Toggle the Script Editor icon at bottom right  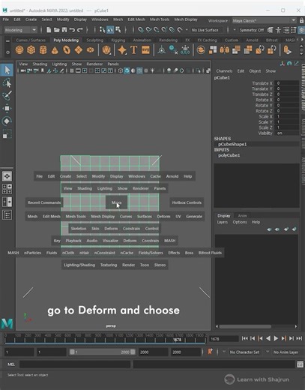(300, 364)
